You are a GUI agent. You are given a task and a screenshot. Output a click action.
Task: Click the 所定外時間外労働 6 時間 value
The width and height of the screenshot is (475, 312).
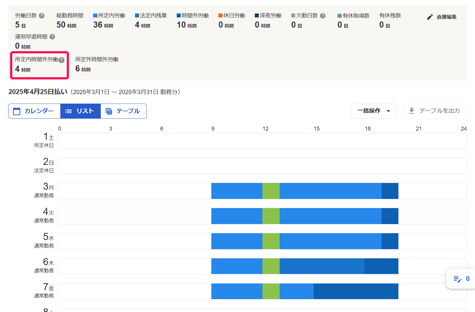pyautogui.click(x=83, y=69)
